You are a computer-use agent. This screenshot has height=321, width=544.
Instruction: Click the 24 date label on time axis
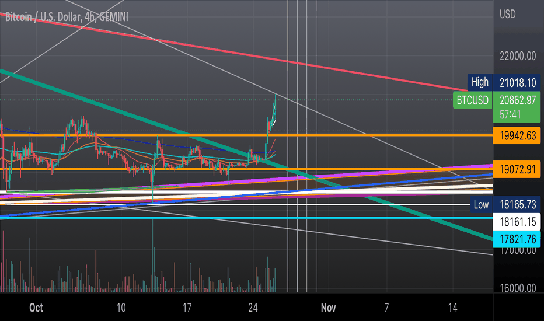253,308
